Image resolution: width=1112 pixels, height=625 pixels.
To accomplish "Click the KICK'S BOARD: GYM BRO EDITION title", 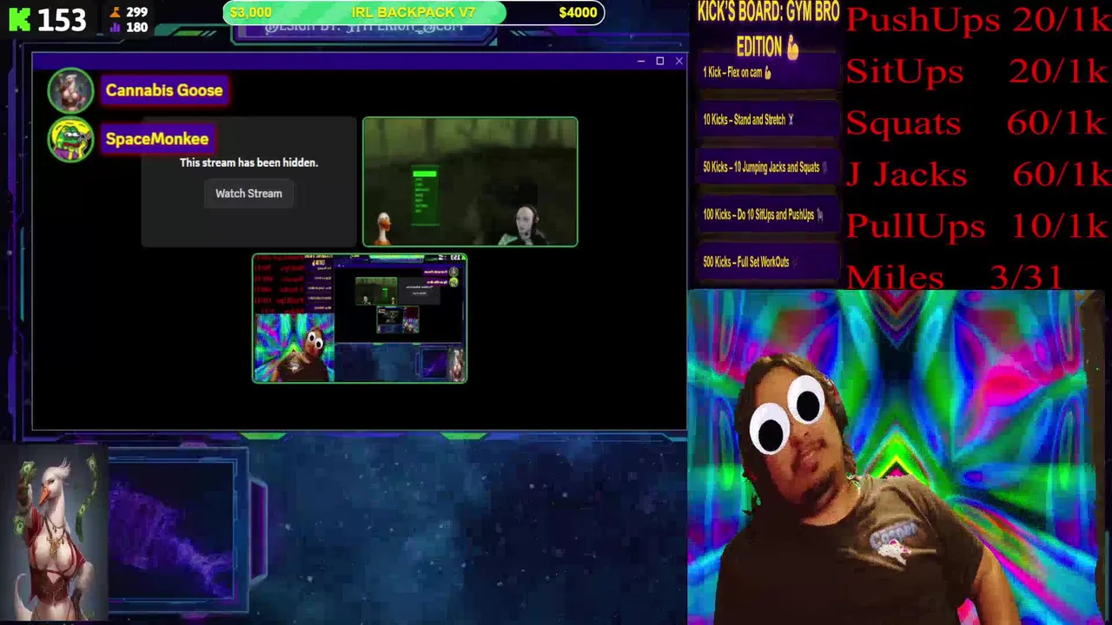I will (768, 30).
